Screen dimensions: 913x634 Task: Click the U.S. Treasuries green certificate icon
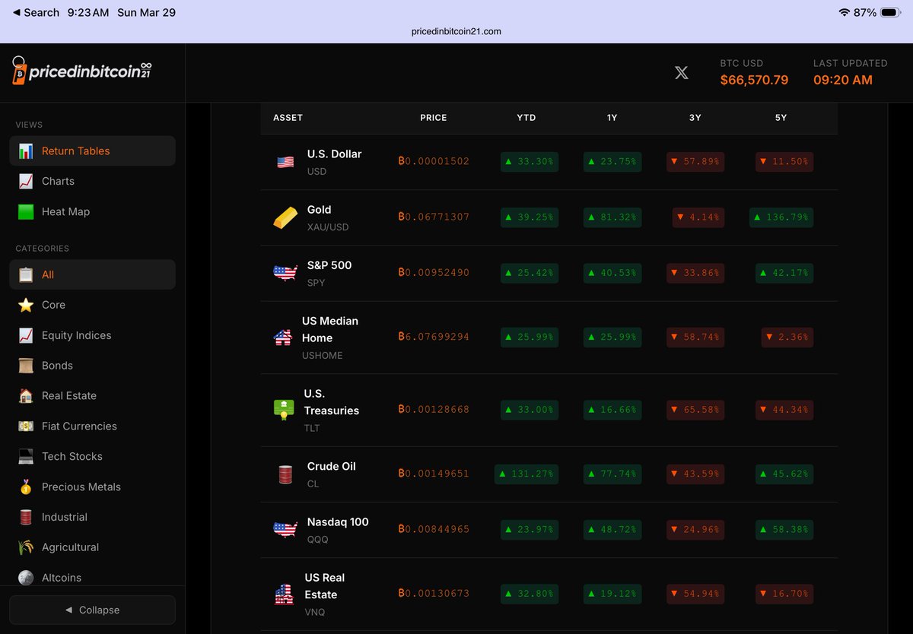tap(284, 409)
